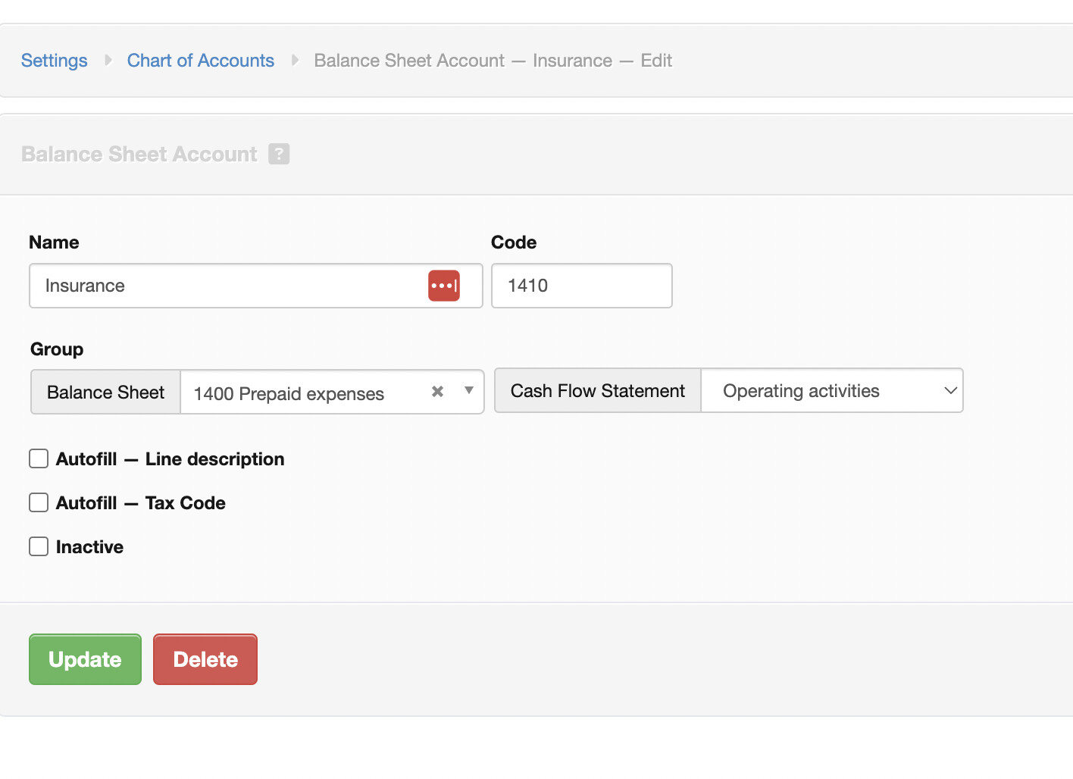
Task: Clear the 1400 Prepaid expenses selection
Action: (437, 392)
